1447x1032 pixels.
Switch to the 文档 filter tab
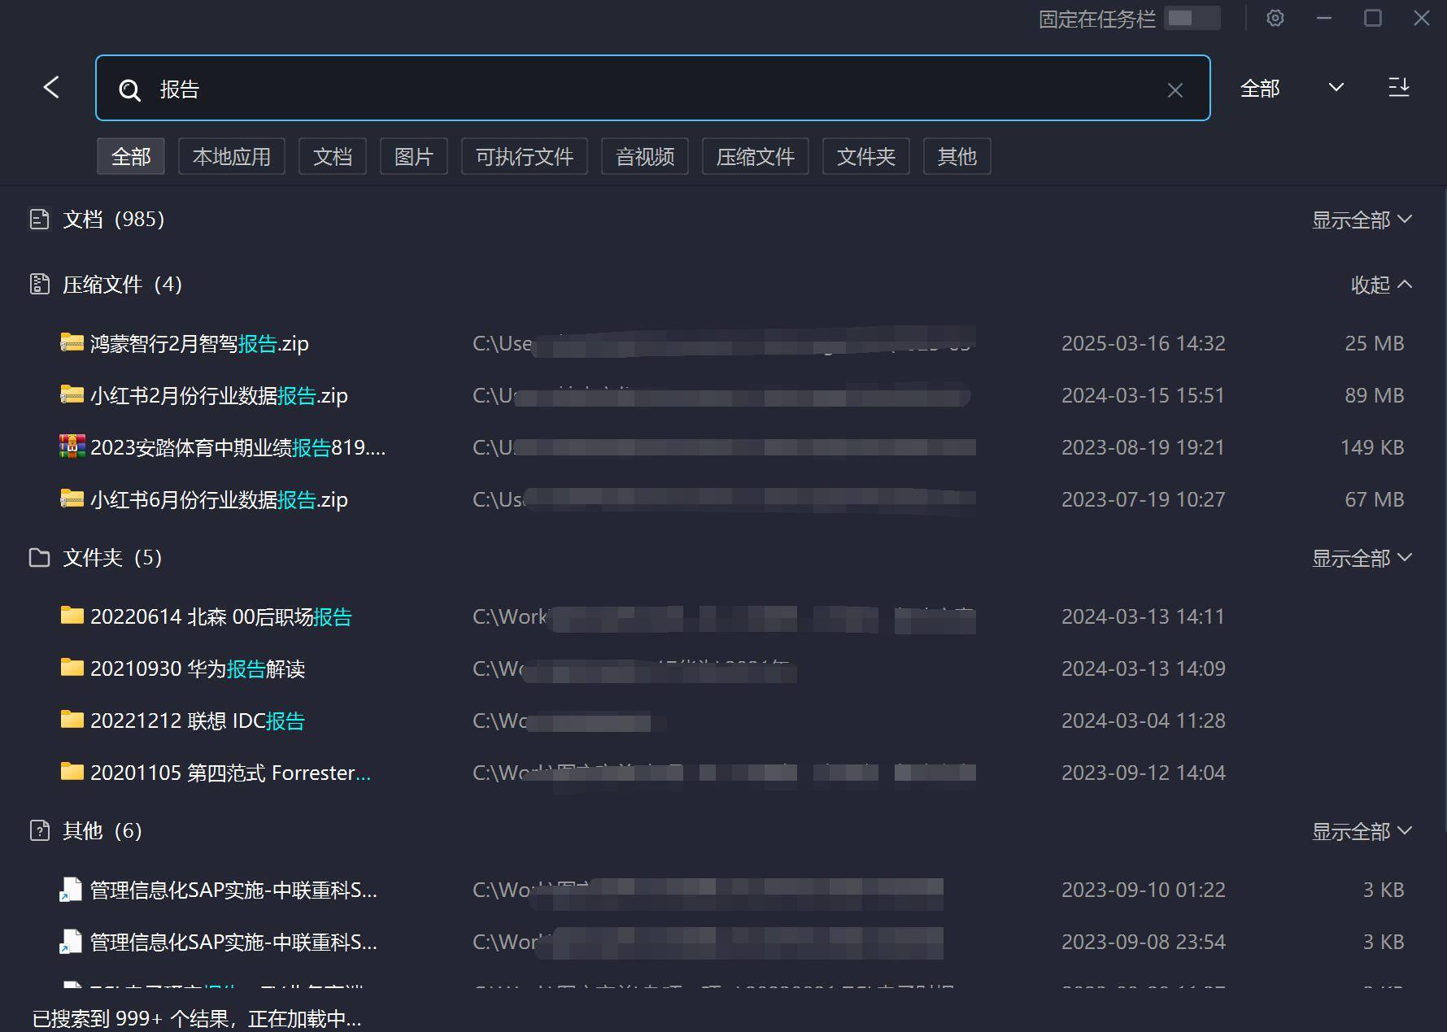tap(332, 156)
